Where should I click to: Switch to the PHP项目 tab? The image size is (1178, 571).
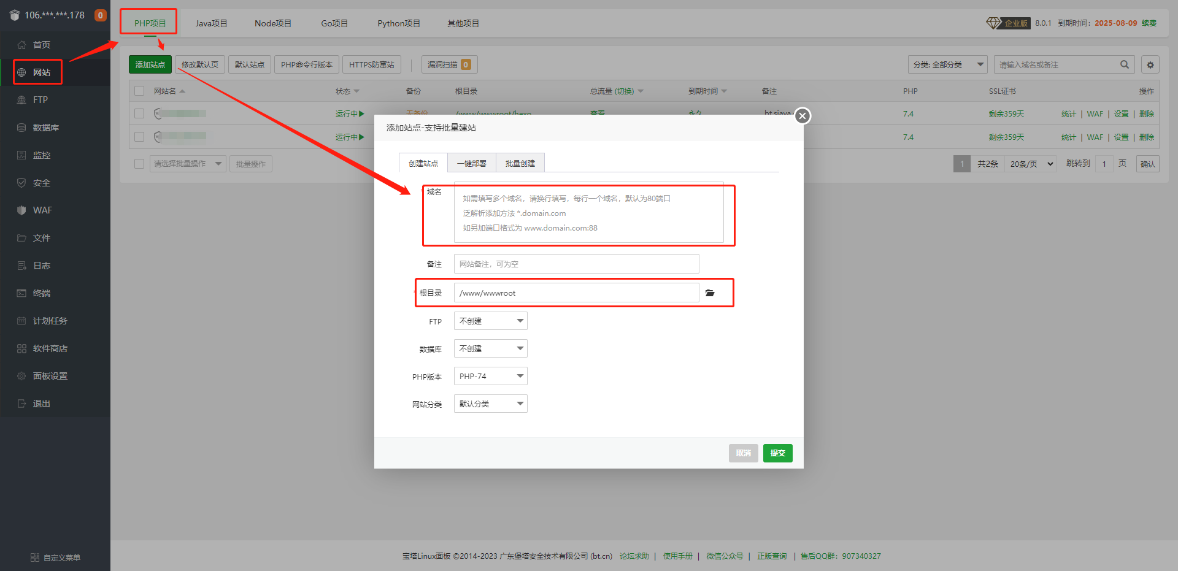click(x=150, y=23)
